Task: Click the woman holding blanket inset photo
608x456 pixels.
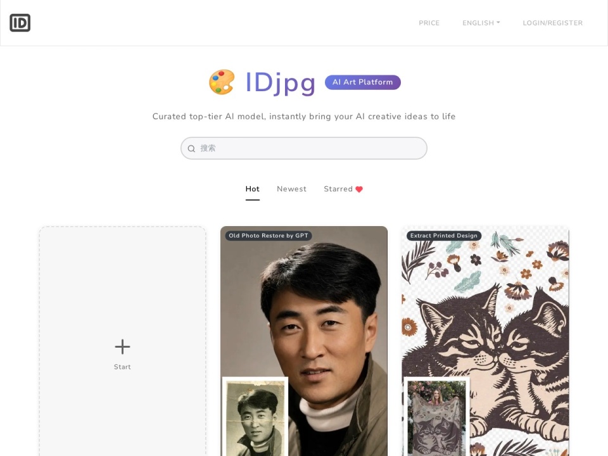Action: tap(437, 417)
